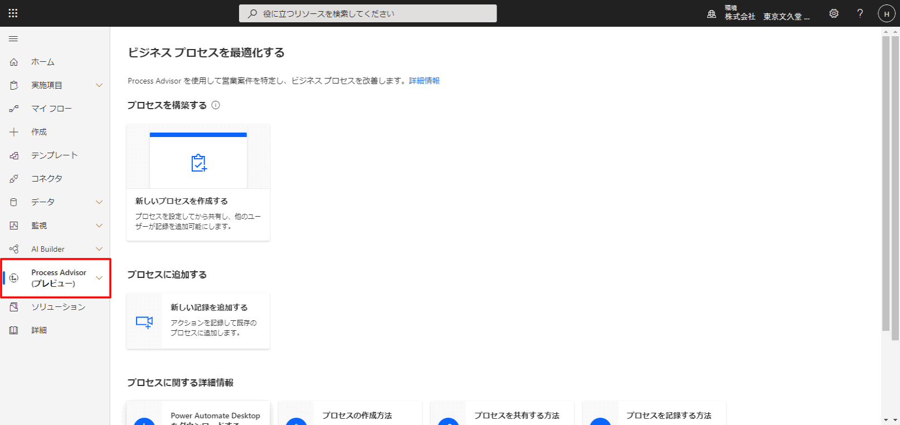Viewport: 900px width, 425px height.
Task: Select ソリューション in the sidebar
Action: pyautogui.click(x=58, y=307)
